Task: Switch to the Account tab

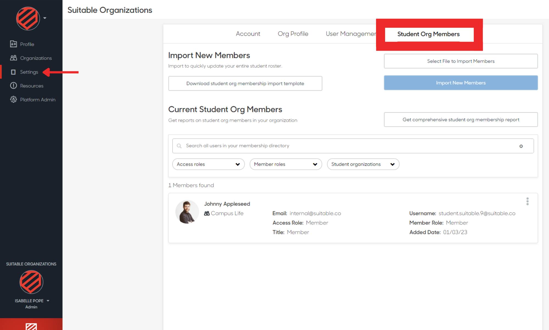Action: pyautogui.click(x=248, y=34)
